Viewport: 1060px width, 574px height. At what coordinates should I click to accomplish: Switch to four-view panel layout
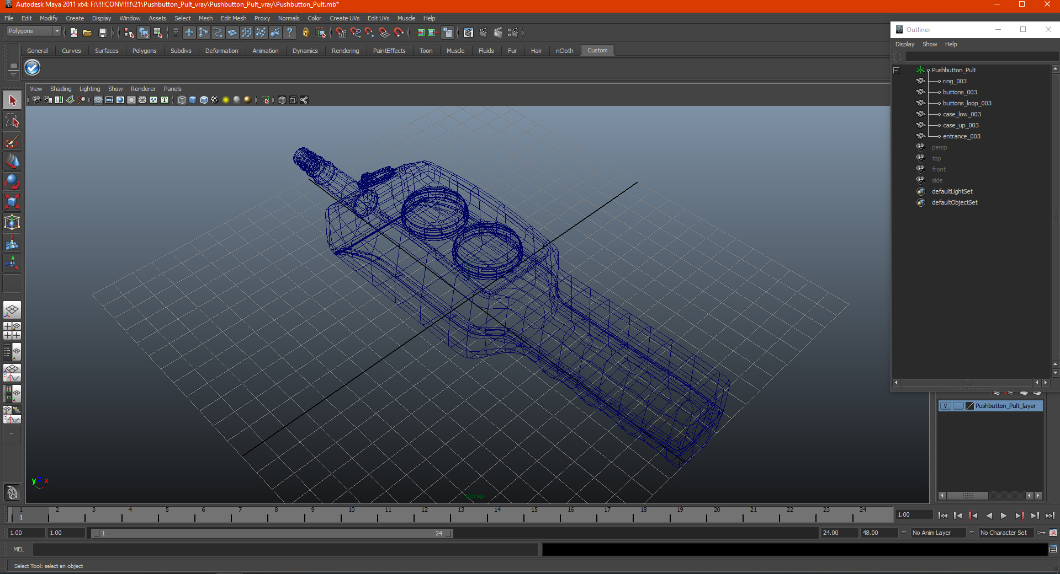(12, 331)
